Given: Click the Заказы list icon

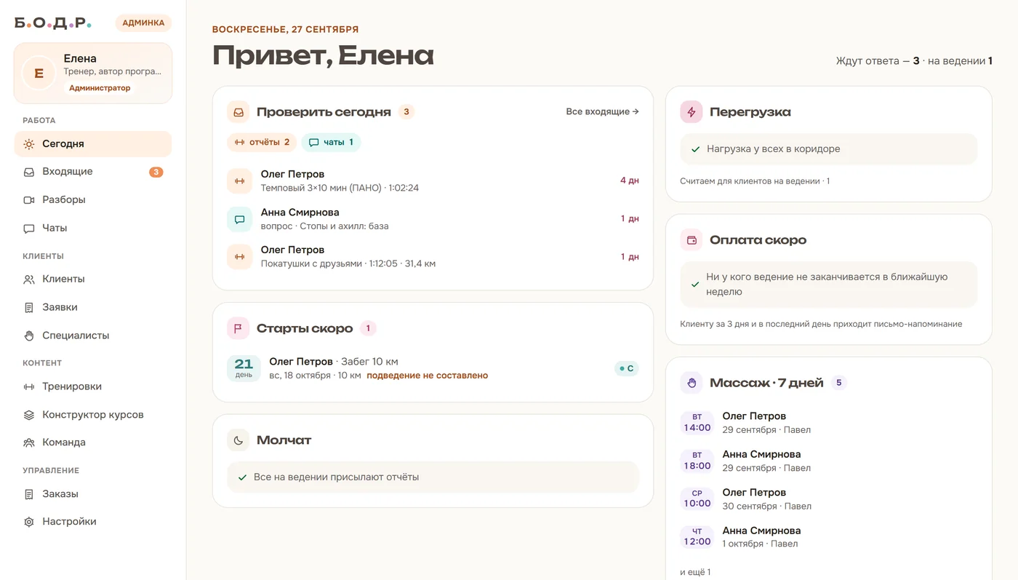Looking at the screenshot, I should tap(29, 494).
